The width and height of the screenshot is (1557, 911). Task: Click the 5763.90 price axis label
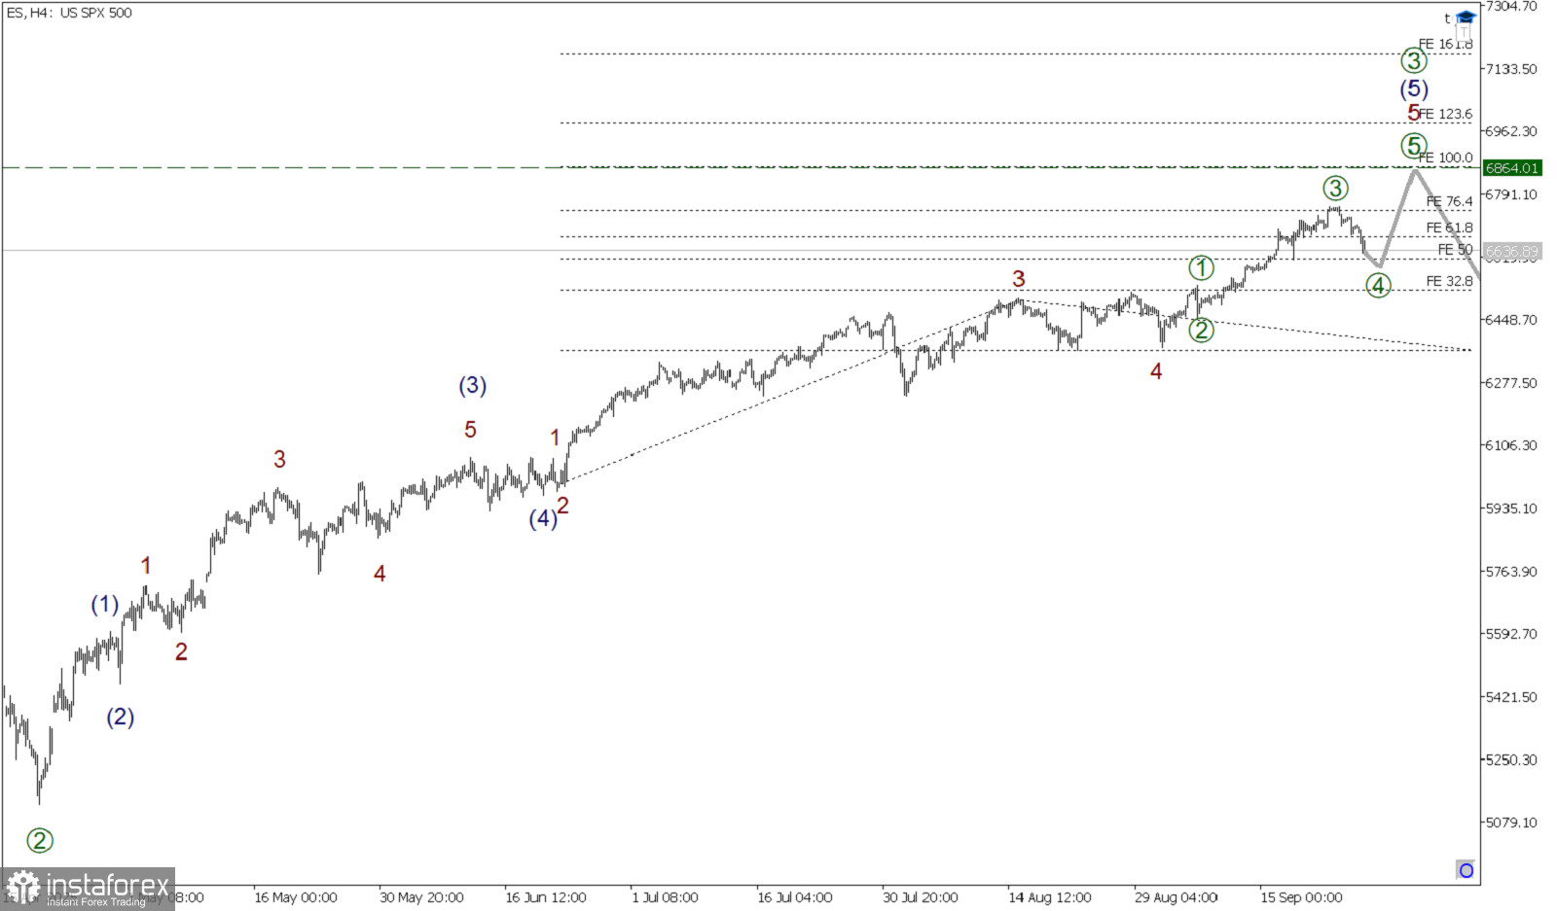pyautogui.click(x=1511, y=572)
